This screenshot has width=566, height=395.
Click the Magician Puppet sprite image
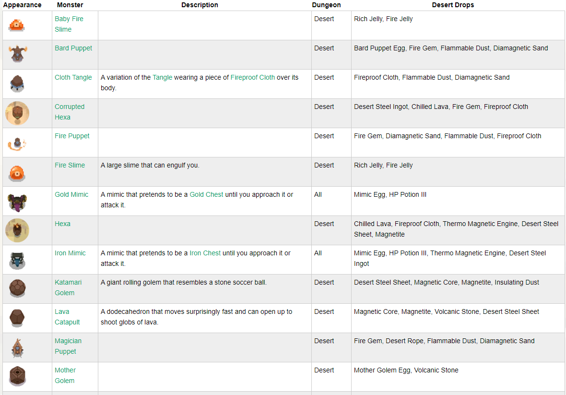(17, 347)
